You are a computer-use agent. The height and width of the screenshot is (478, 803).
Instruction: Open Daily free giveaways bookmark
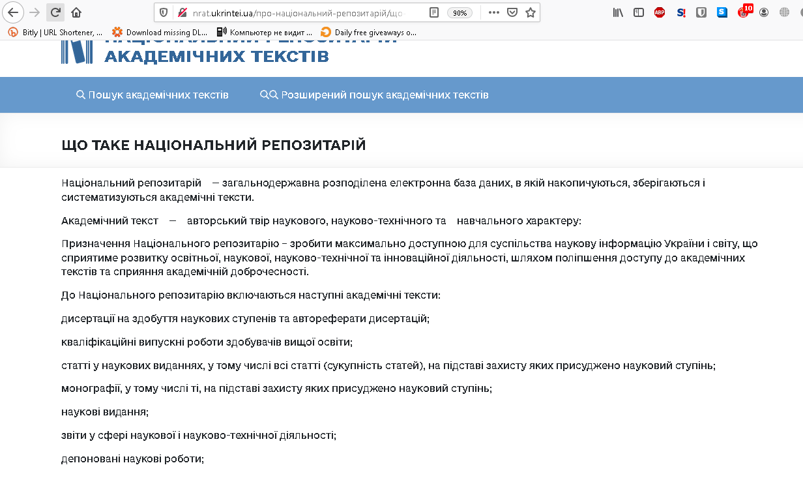click(368, 32)
